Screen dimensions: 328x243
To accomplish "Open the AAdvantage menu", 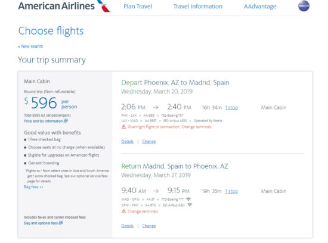I will click(x=260, y=7).
